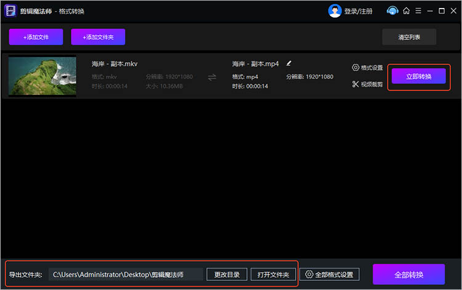Open the hamburger menu icon

pyautogui.click(x=418, y=11)
